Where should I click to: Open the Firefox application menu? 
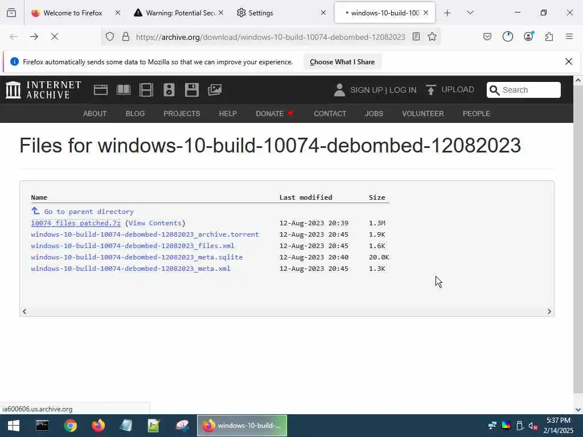click(569, 36)
